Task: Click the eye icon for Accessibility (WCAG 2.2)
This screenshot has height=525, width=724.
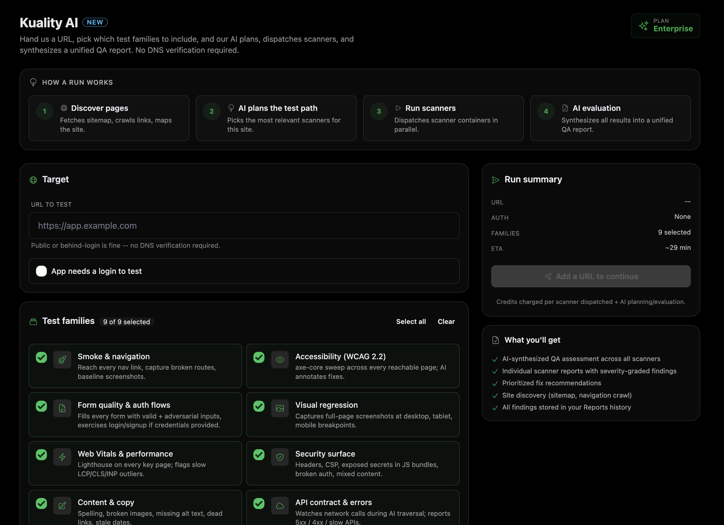Action: (x=280, y=360)
